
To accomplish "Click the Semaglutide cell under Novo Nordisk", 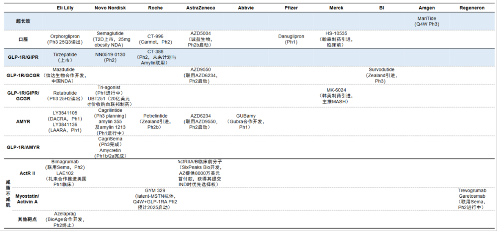I will [x=110, y=39].
